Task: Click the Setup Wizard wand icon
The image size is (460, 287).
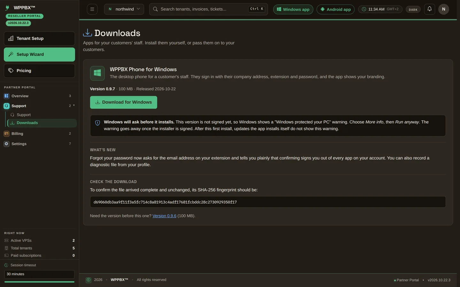Action: coord(11,55)
